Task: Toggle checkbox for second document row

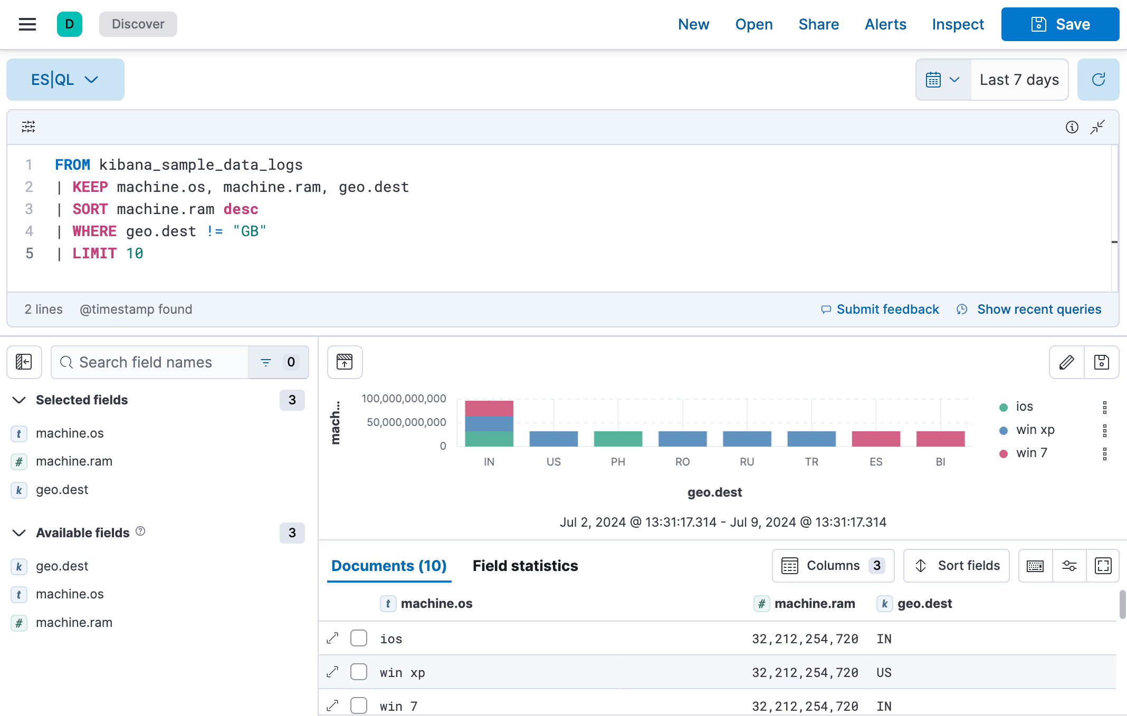Action: pyautogui.click(x=359, y=672)
